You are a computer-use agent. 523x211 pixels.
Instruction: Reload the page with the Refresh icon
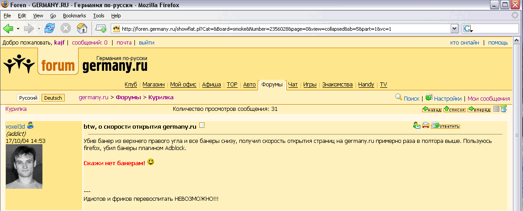click(50, 28)
